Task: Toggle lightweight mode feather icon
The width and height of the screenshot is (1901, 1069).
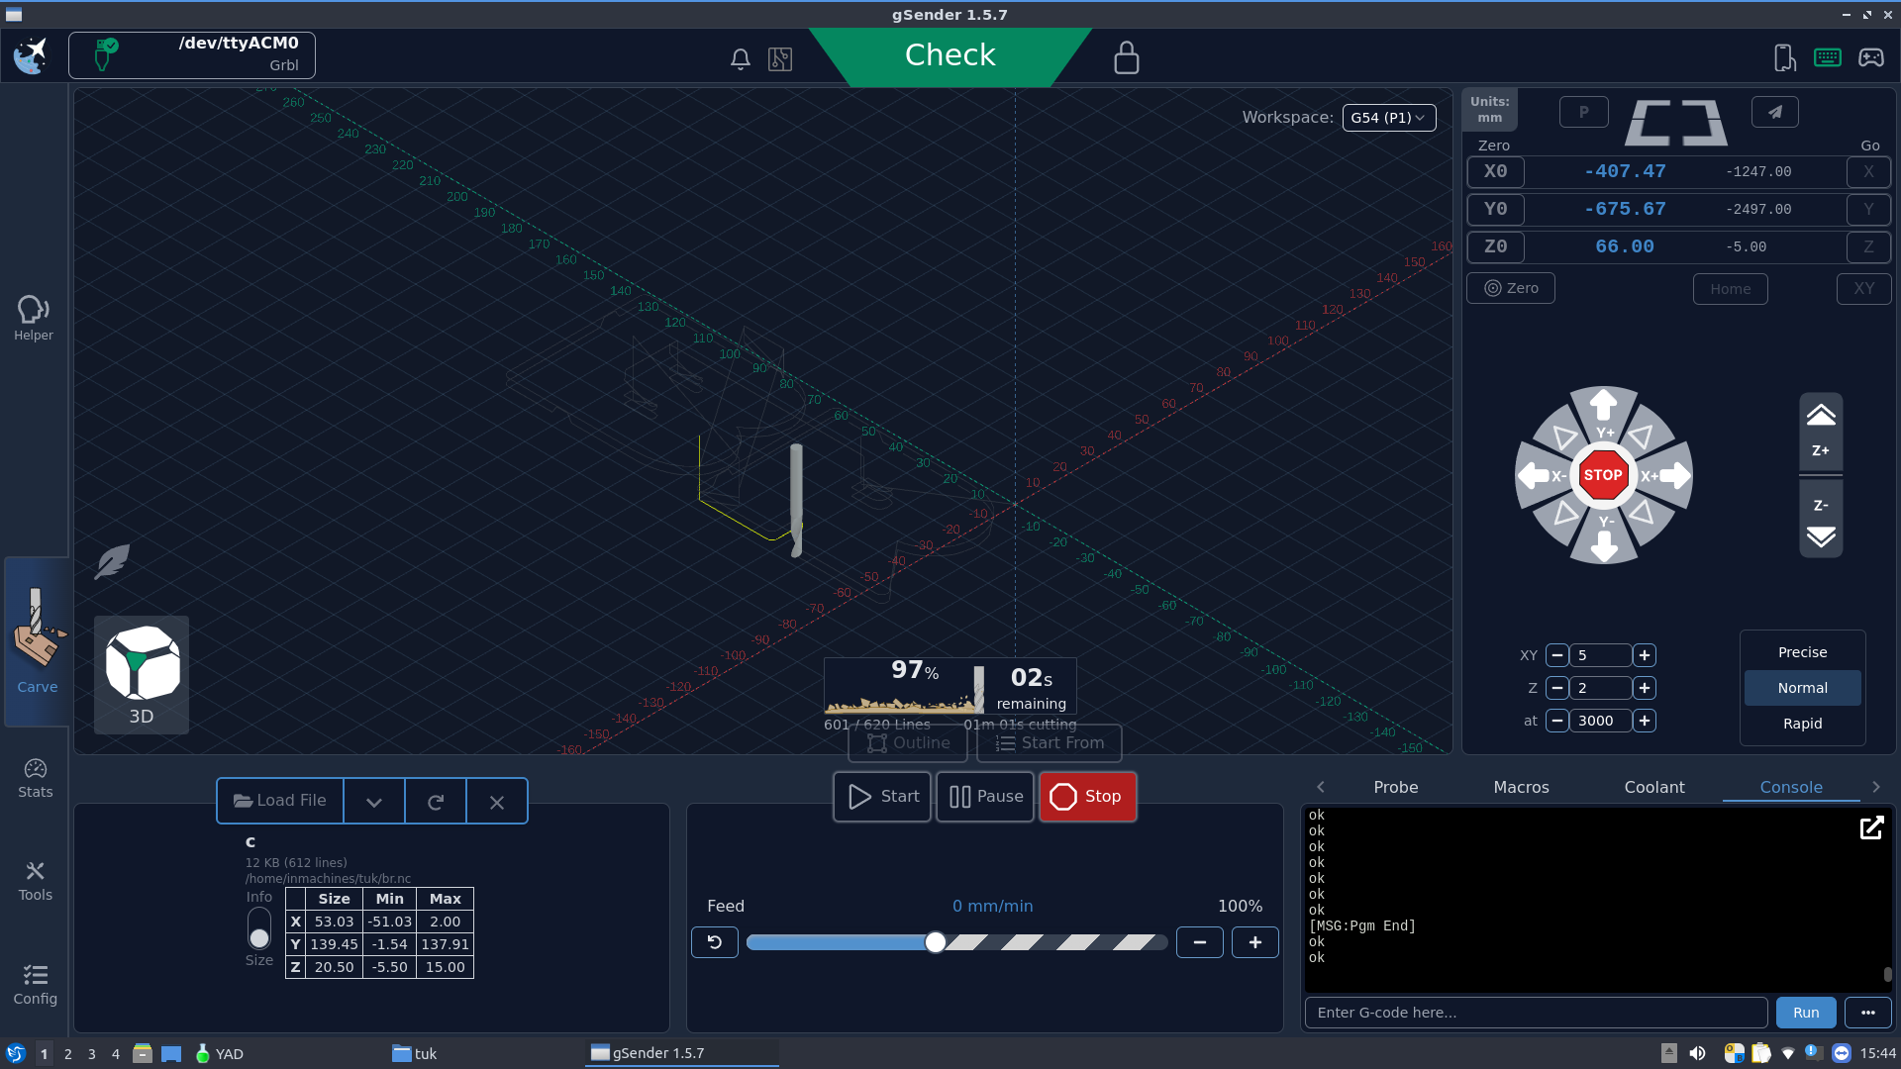Action: click(112, 561)
